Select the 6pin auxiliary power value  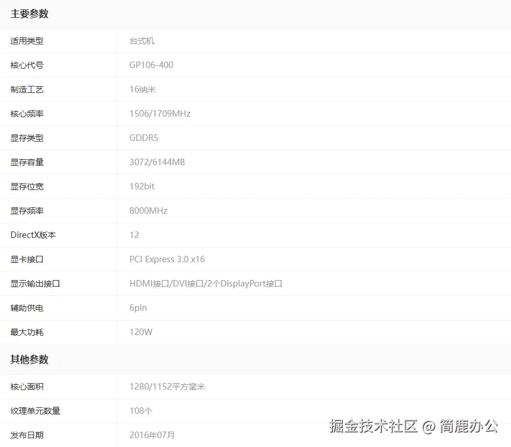tap(137, 307)
